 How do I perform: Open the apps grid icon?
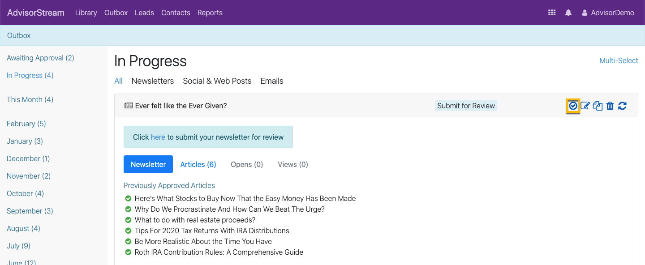pyautogui.click(x=552, y=13)
